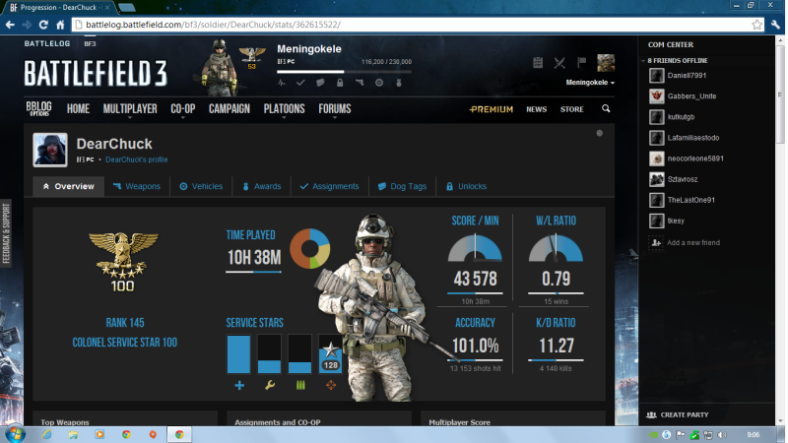
Task: Open the News link
Action: click(x=536, y=109)
